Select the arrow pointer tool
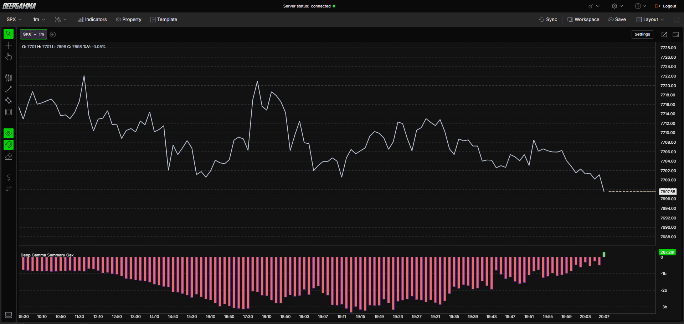 pyautogui.click(x=9, y=34)
